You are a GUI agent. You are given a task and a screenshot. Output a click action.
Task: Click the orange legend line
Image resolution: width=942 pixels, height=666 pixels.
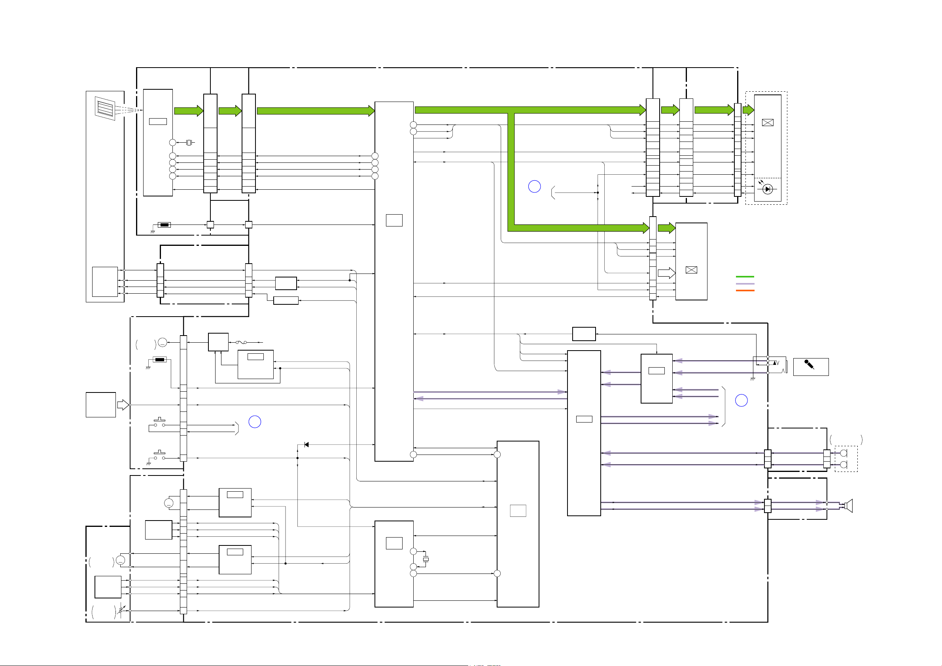(x=745, y=291)
